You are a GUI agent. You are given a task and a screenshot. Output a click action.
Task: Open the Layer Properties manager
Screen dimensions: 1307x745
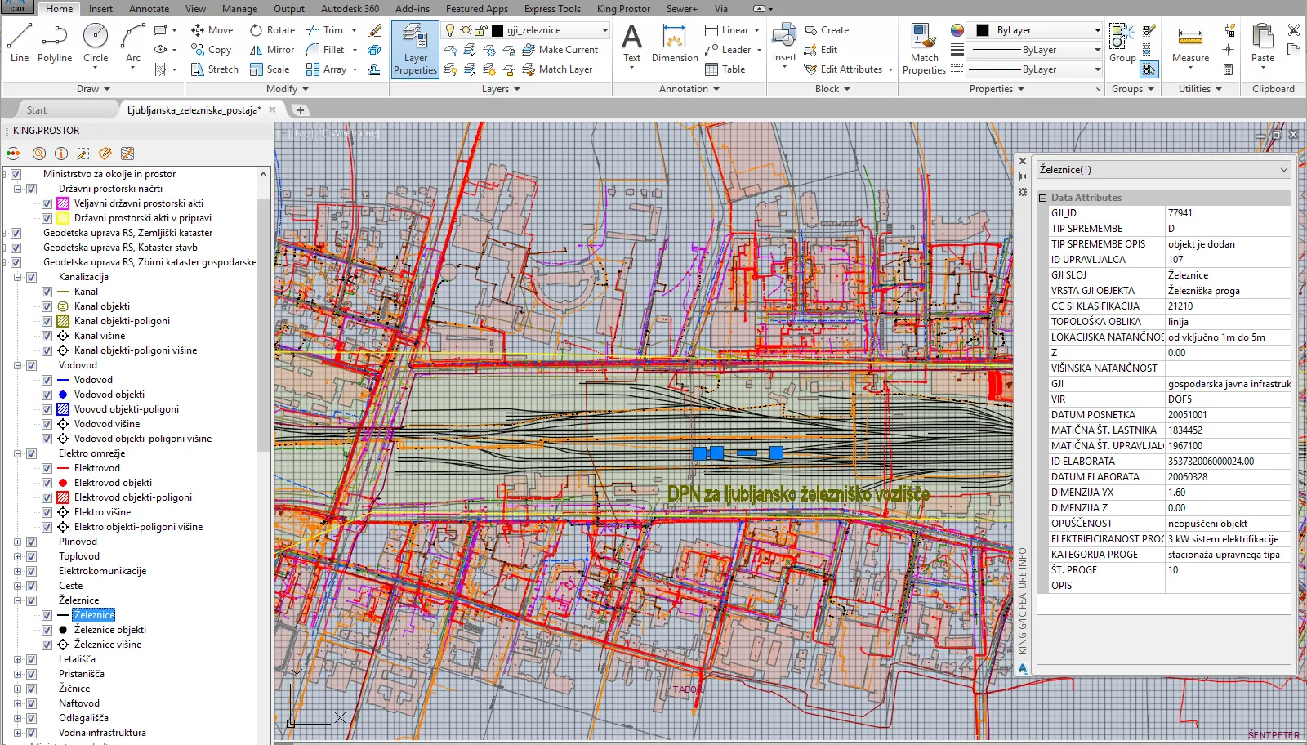[x=415, y=49]
